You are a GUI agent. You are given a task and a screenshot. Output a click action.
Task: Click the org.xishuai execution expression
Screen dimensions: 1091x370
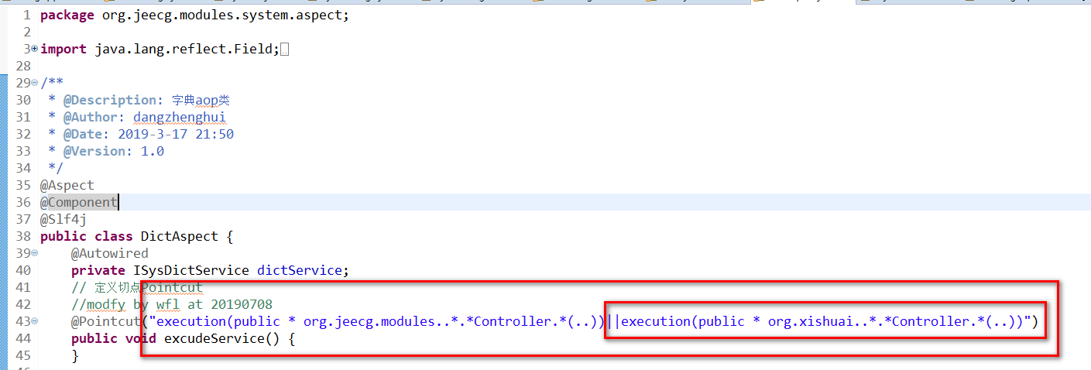(822, 321)
